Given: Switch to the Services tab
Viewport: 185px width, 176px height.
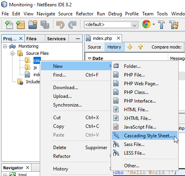Looking at the screenshot, I should click(x=57, y=39).
